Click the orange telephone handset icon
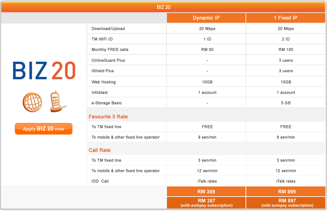 [58, 102]
